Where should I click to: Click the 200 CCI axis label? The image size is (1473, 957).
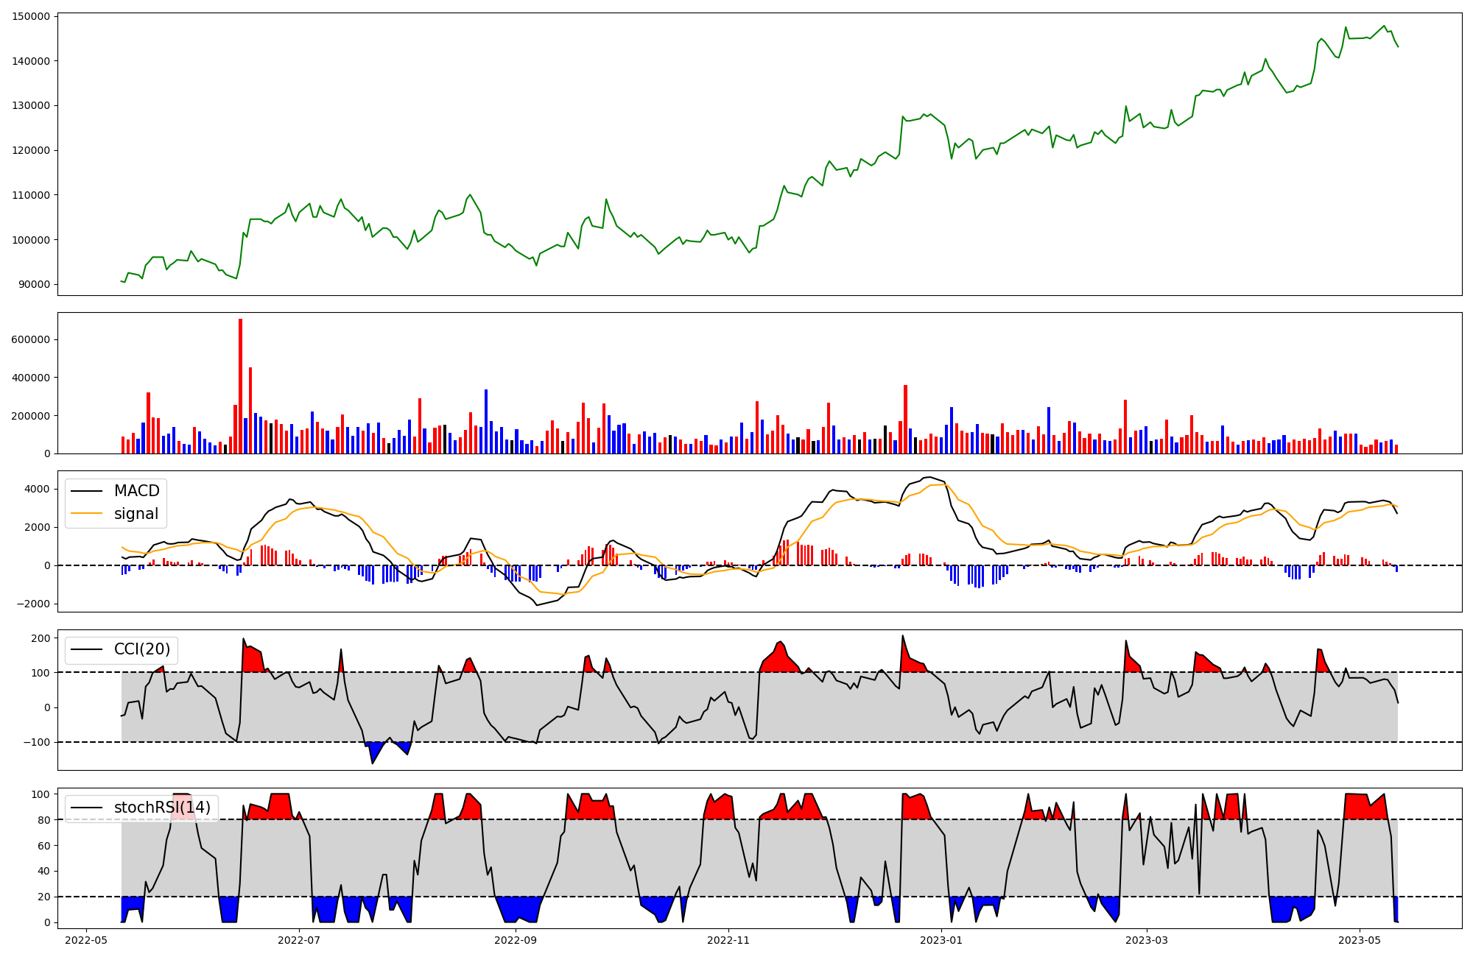tap(41, 638)
